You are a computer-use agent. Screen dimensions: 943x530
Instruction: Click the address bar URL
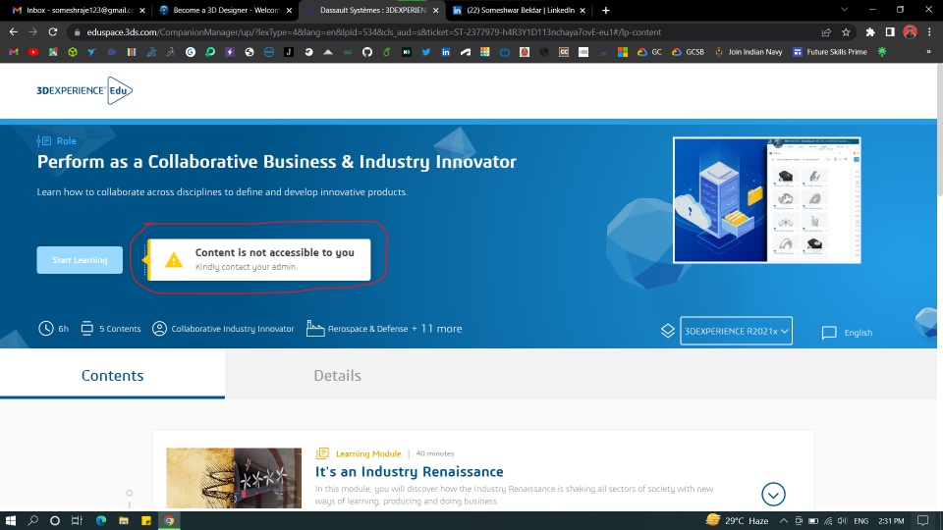pyautogui.click(x=373, y=31)
